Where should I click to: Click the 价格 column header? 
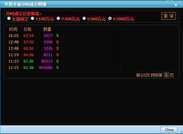pyautogui.click(x=28, y=29)
